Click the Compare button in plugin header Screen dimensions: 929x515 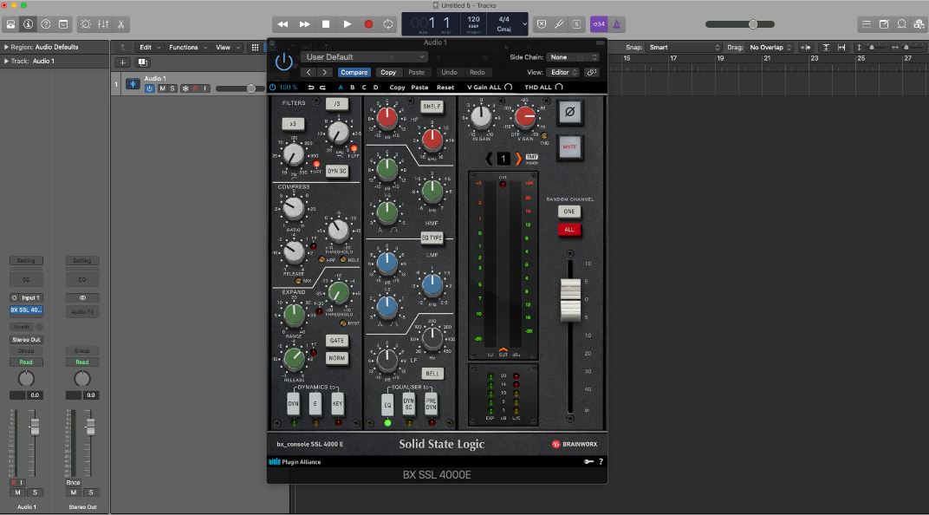(354, 72)
